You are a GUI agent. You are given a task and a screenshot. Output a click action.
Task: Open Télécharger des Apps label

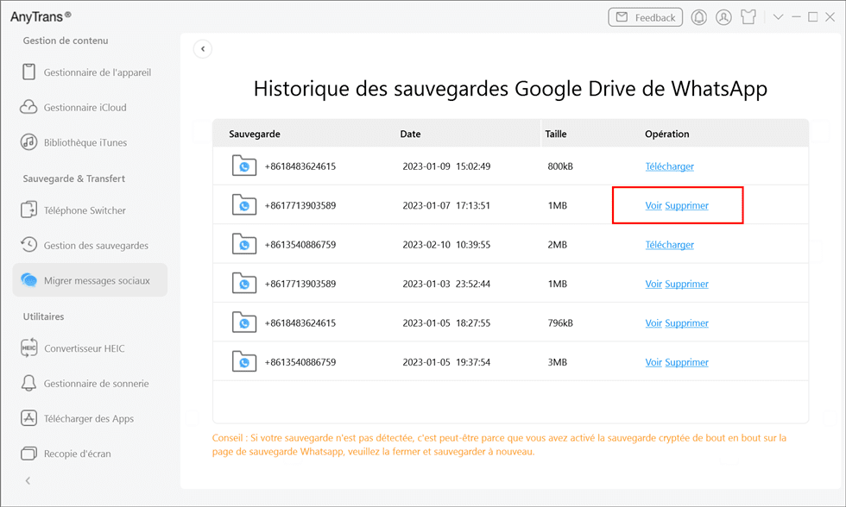(88, 419)
